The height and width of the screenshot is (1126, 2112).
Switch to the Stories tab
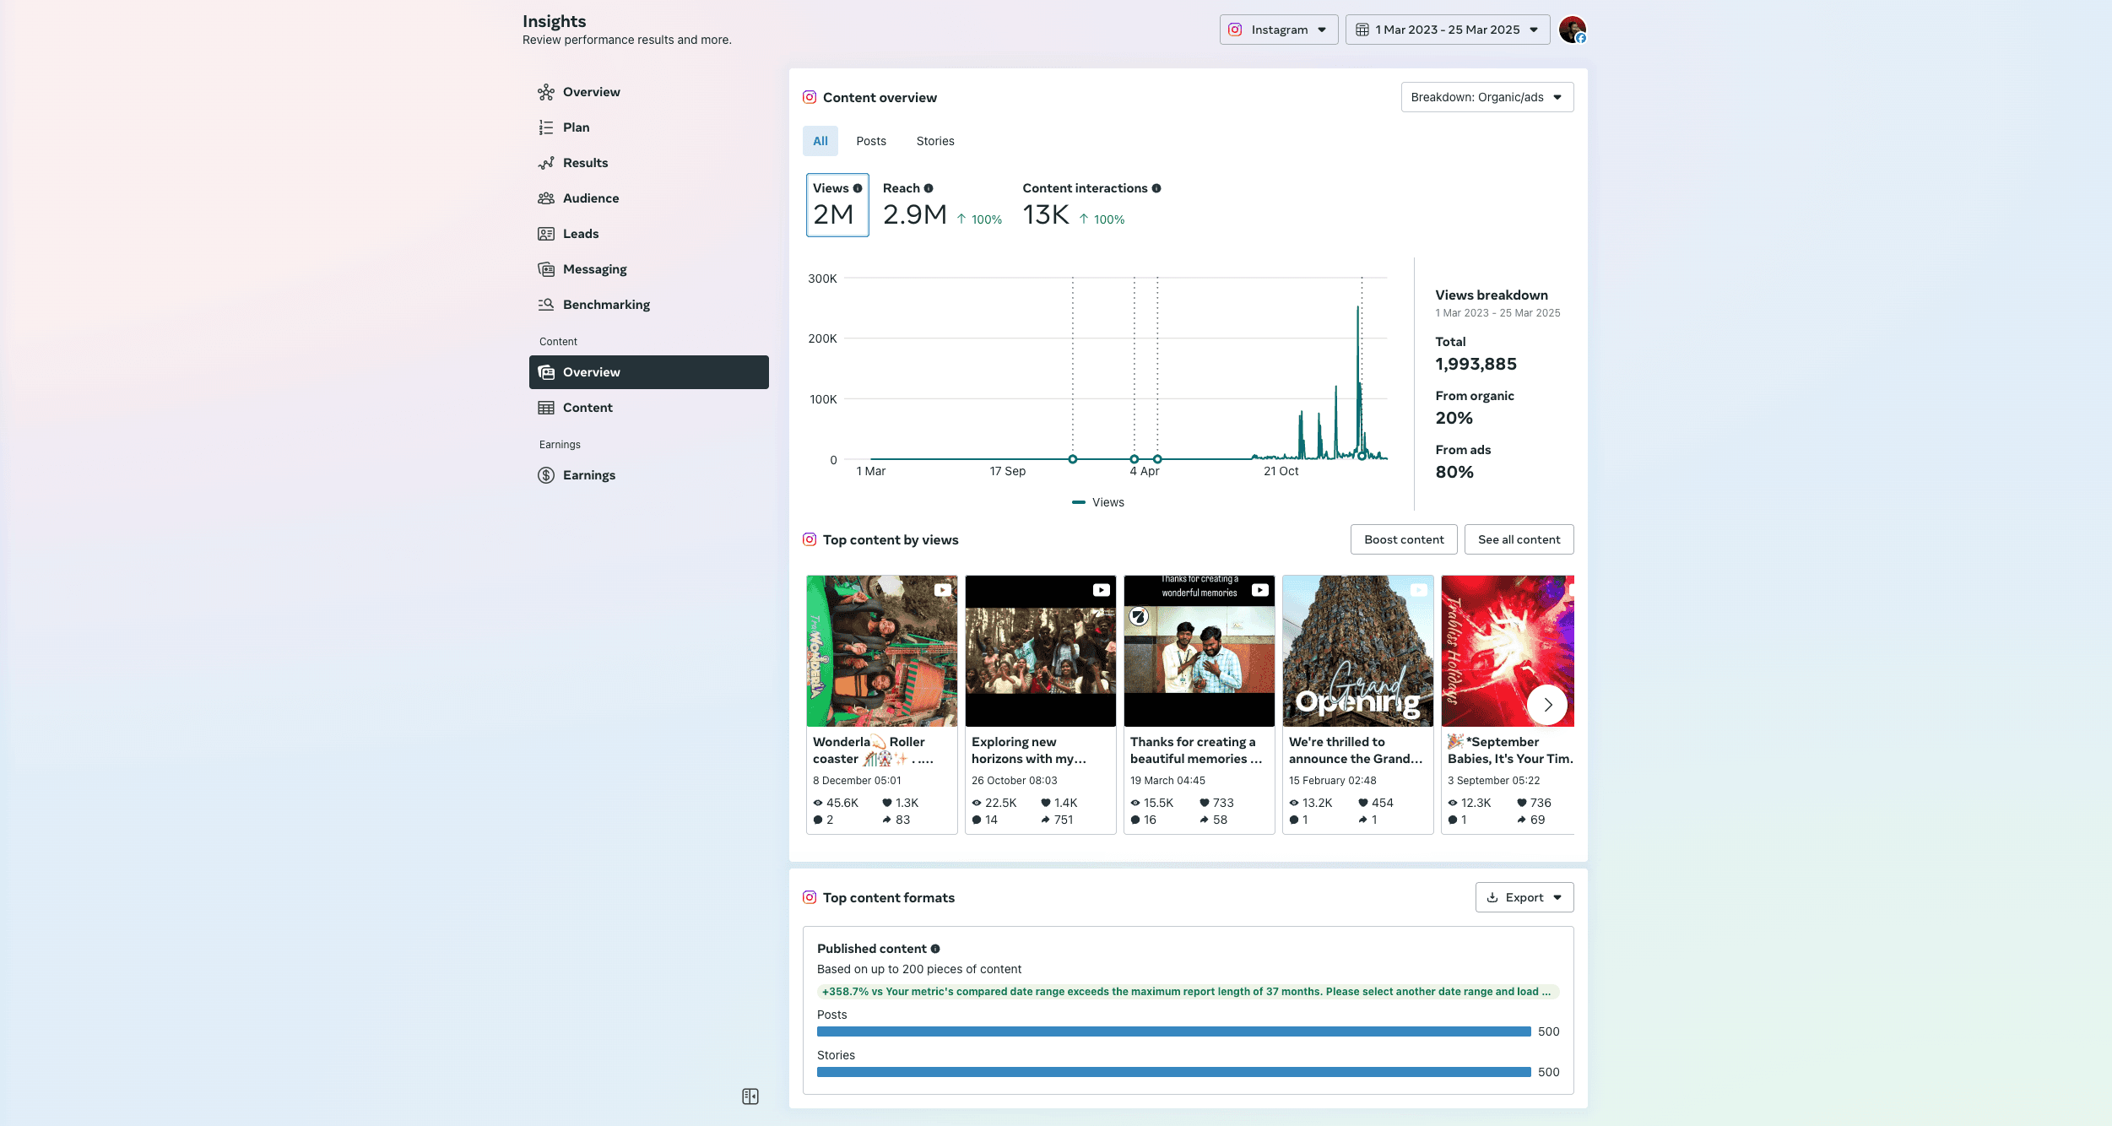coord(934,141)
